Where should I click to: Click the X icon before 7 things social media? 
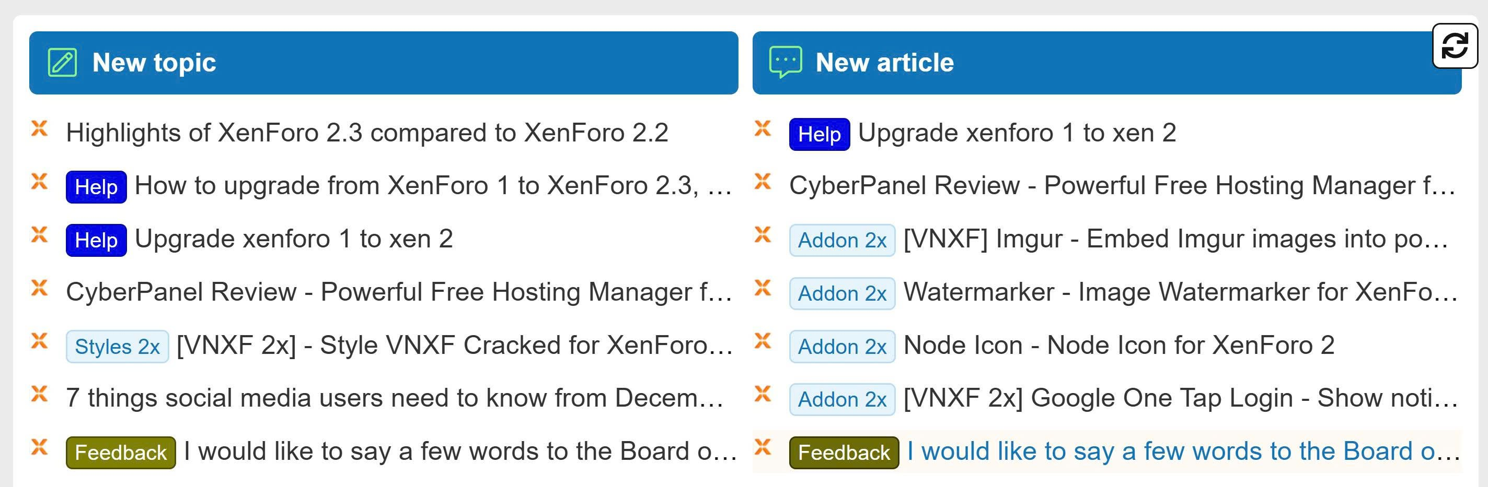point(39,394)
